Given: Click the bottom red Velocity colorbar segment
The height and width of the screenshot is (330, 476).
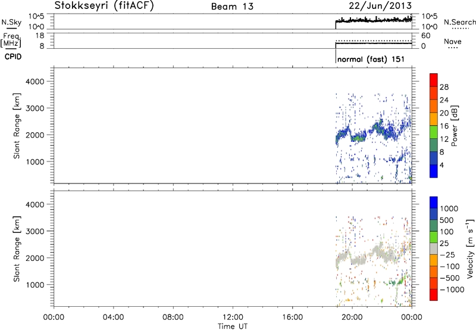Looking at the screenshot, I should coord(434,295).
